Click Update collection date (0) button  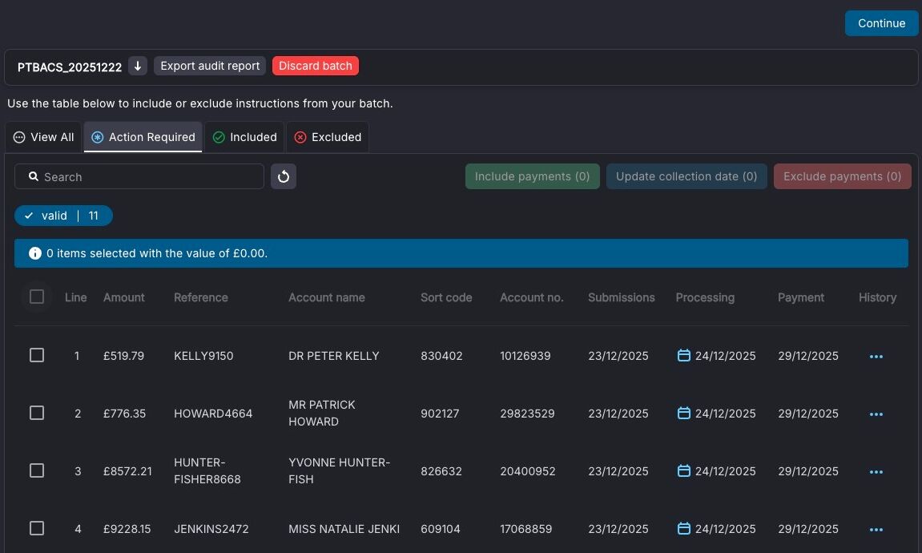pos(686,176)
